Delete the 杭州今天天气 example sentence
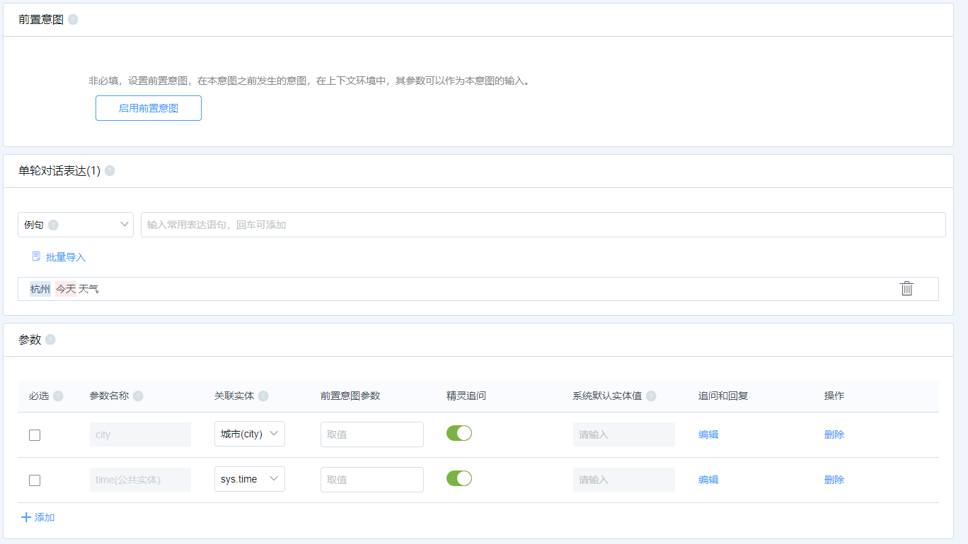 [907, 288]
